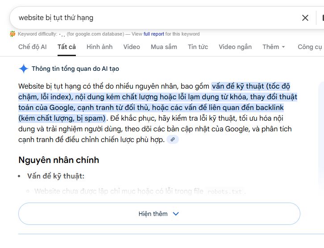Image resolution: width=324 pixels, height=248 pixels.
Task: Click the AI overview sparkle icon
Action: click(24, 69)
